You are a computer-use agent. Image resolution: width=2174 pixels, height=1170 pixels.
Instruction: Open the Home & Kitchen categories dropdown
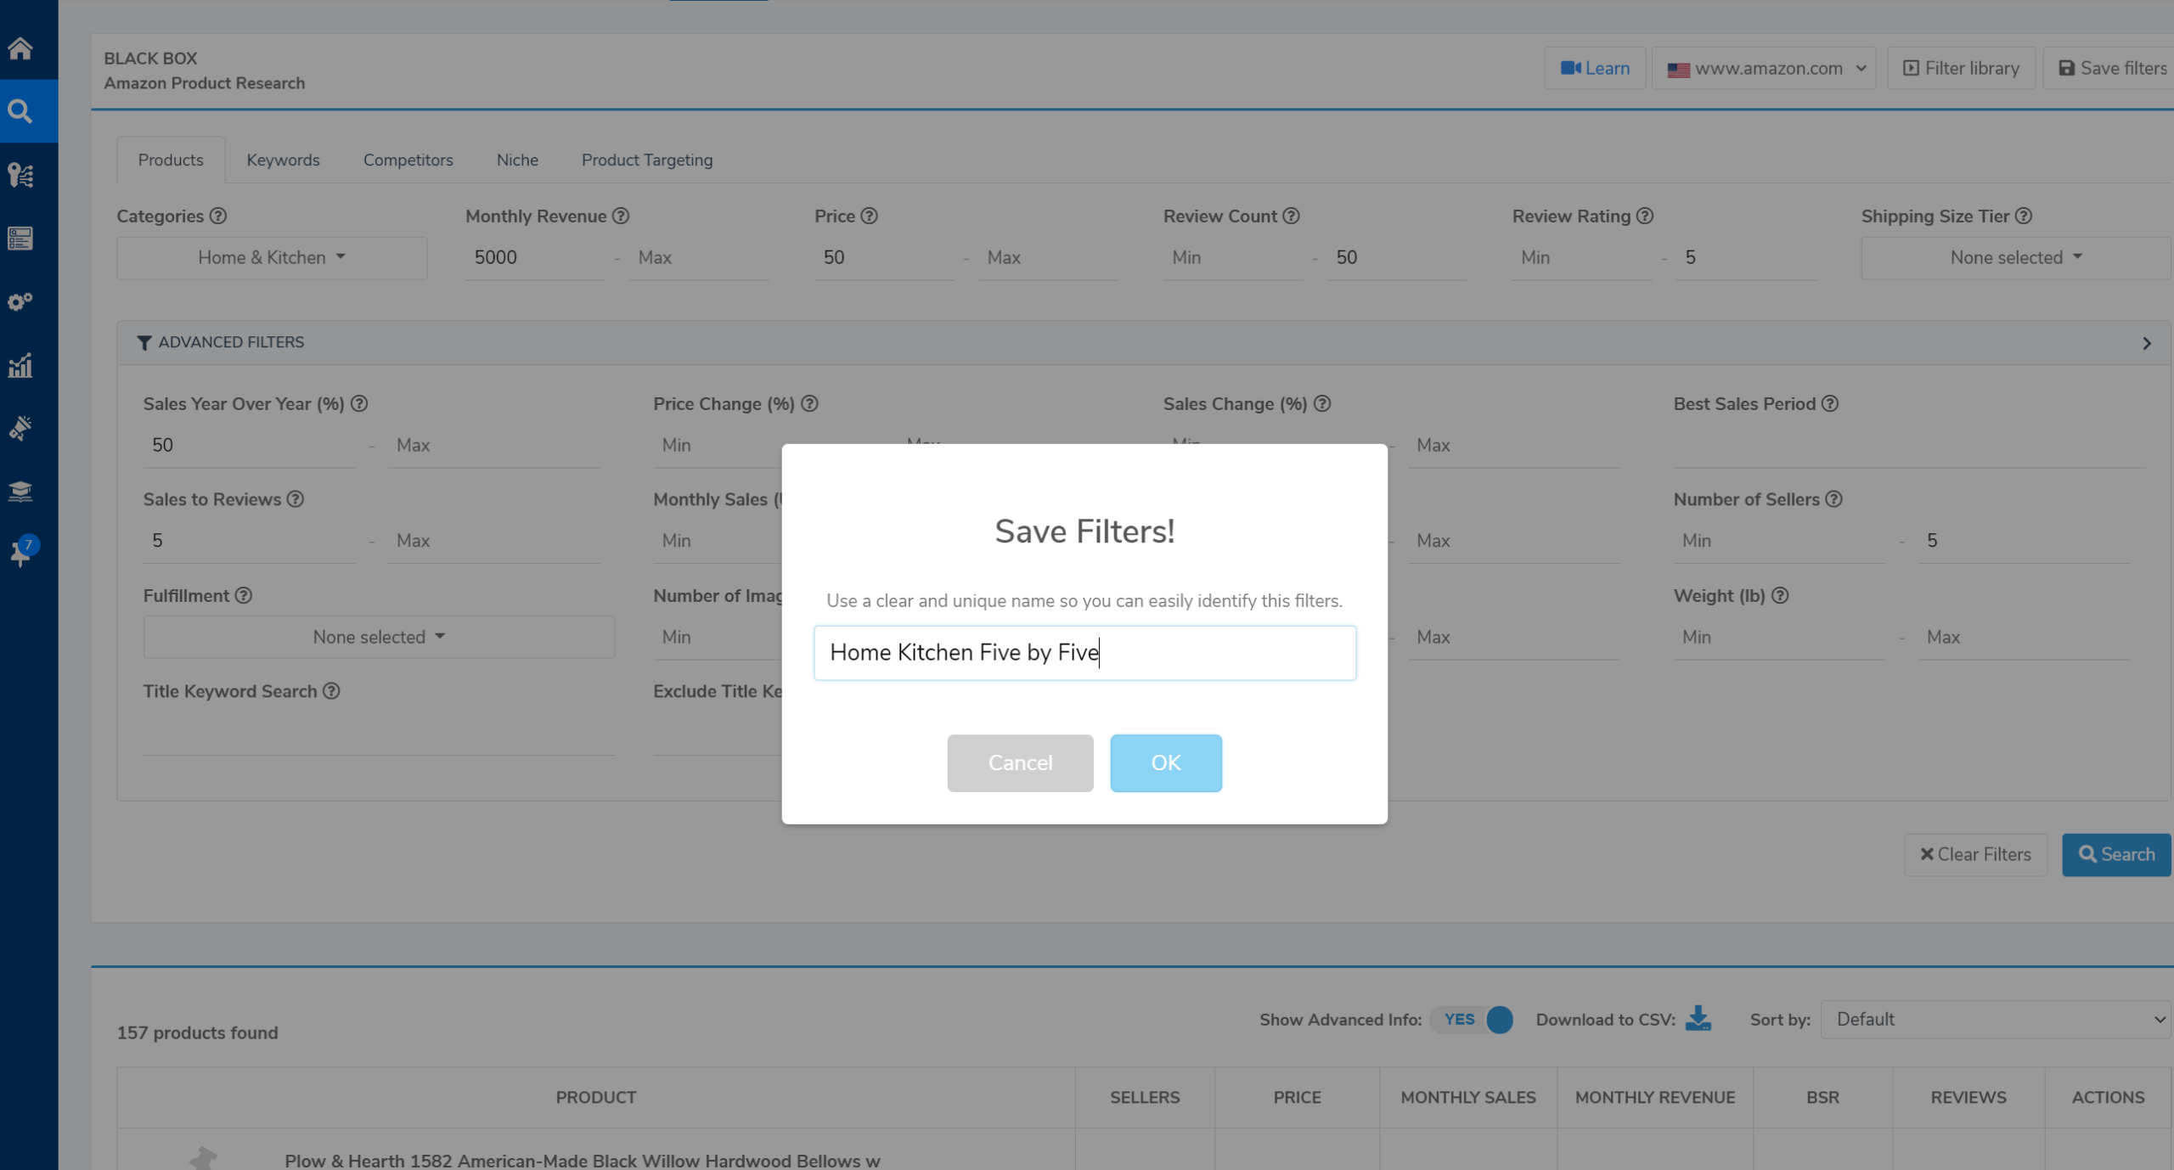click(x=272, y=257)
